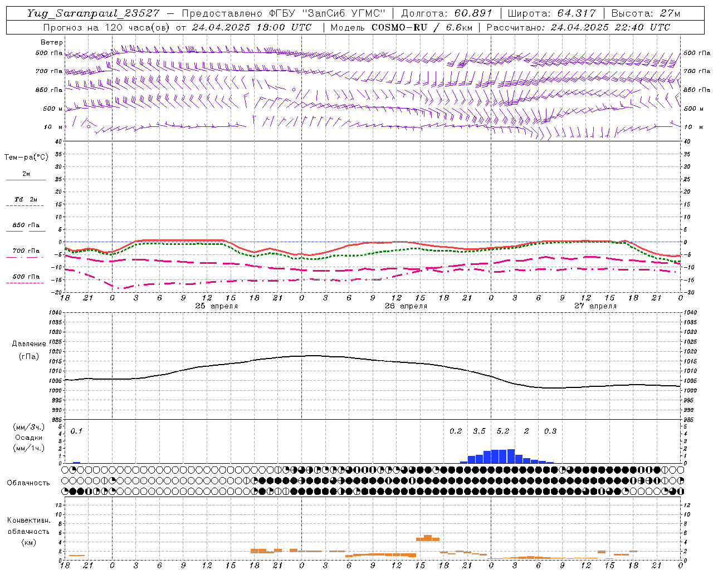
Task: Click the station title Yug_Saranpaul_23527
Action: 93,13
